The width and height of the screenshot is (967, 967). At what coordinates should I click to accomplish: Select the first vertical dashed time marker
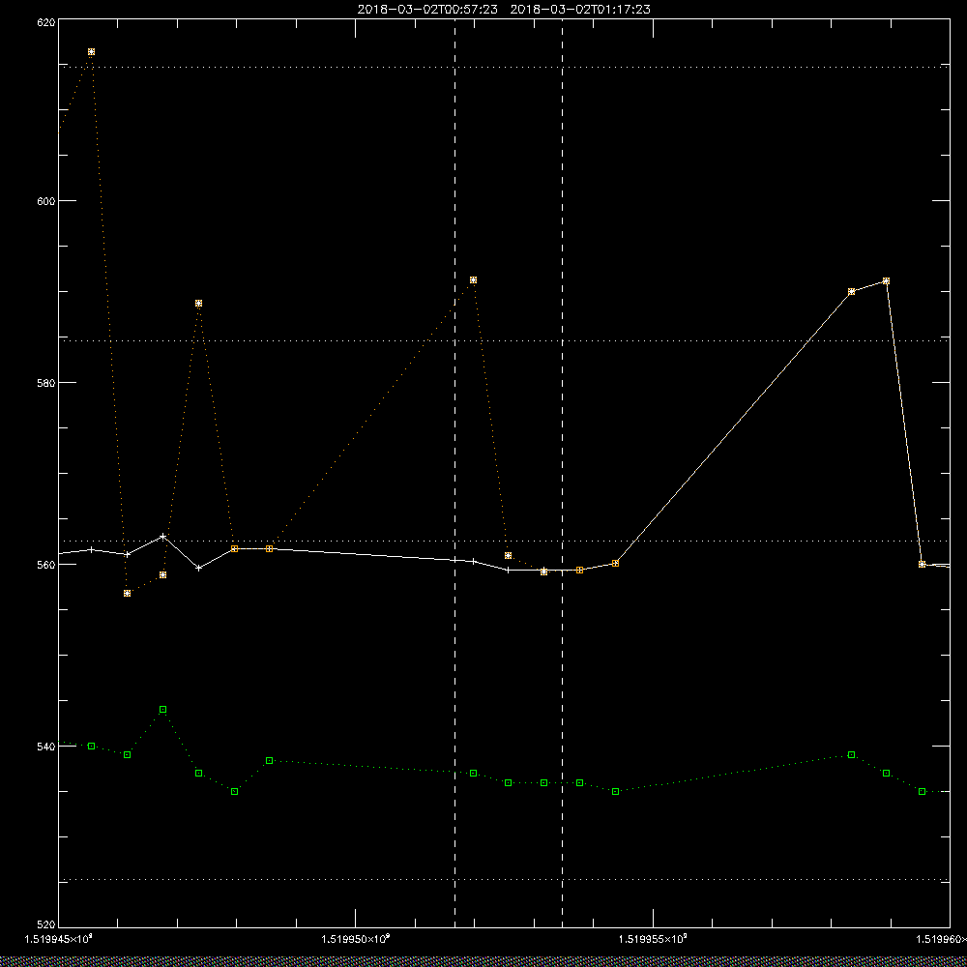point(455,473)
